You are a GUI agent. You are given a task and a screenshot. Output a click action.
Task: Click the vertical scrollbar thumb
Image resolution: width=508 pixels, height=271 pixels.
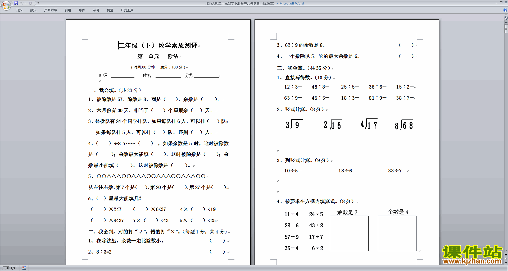(506, 29)
